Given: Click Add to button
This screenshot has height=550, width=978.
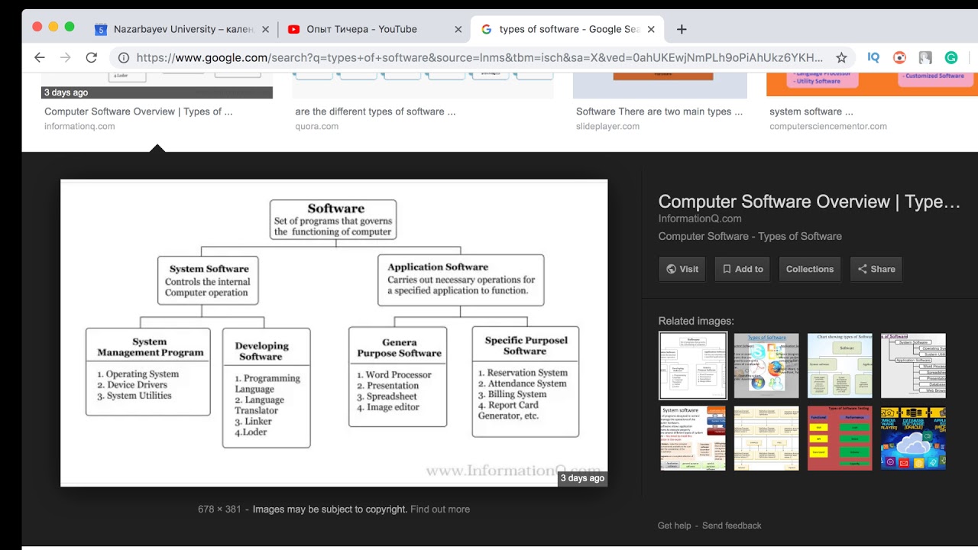Looking at the screenshot, I should [741, 269].
